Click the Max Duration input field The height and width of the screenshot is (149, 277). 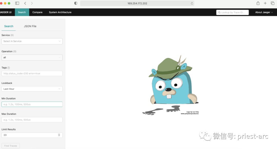(x=32, y=120)
